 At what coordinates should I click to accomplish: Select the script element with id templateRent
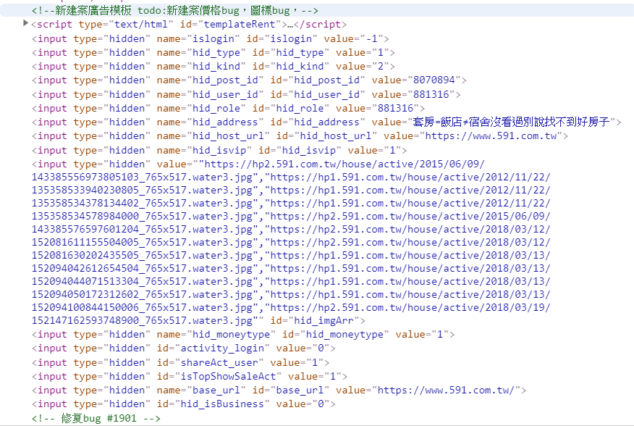[x=189, y=25]
